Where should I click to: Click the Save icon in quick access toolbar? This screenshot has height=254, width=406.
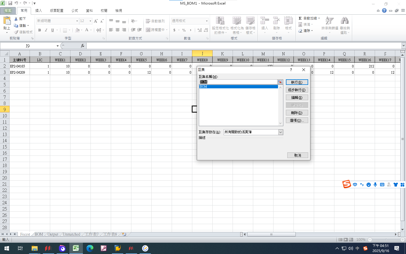10,3
